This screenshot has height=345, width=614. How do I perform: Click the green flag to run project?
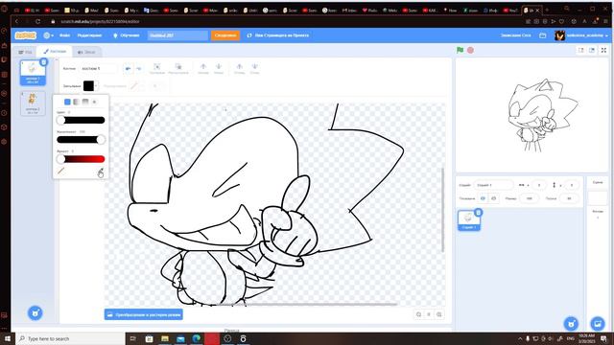460,50
